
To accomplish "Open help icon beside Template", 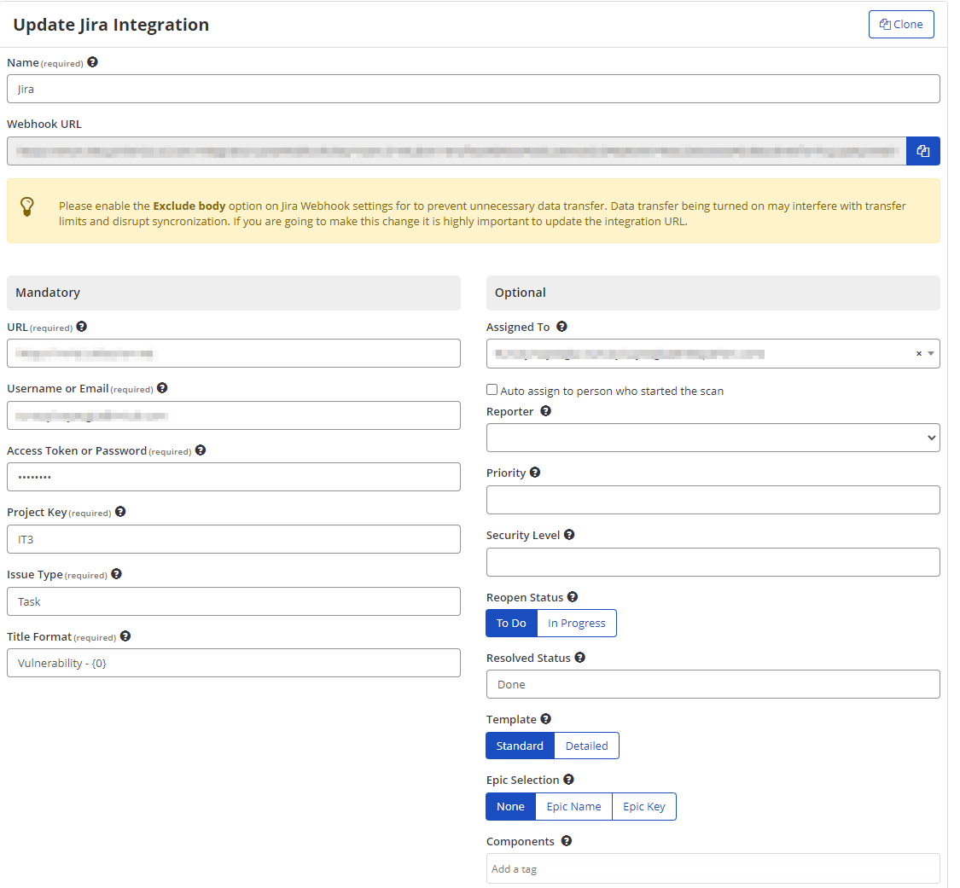I will tap(545, 718).
